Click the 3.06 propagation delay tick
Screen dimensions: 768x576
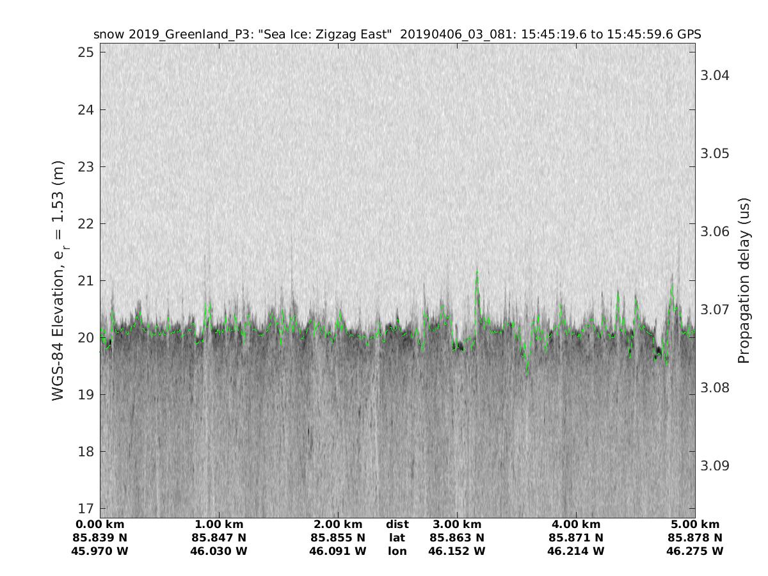pos(716,232)
